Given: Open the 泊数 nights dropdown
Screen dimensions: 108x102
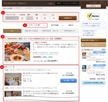Looking at the screenshot, I should pos(30,18).
